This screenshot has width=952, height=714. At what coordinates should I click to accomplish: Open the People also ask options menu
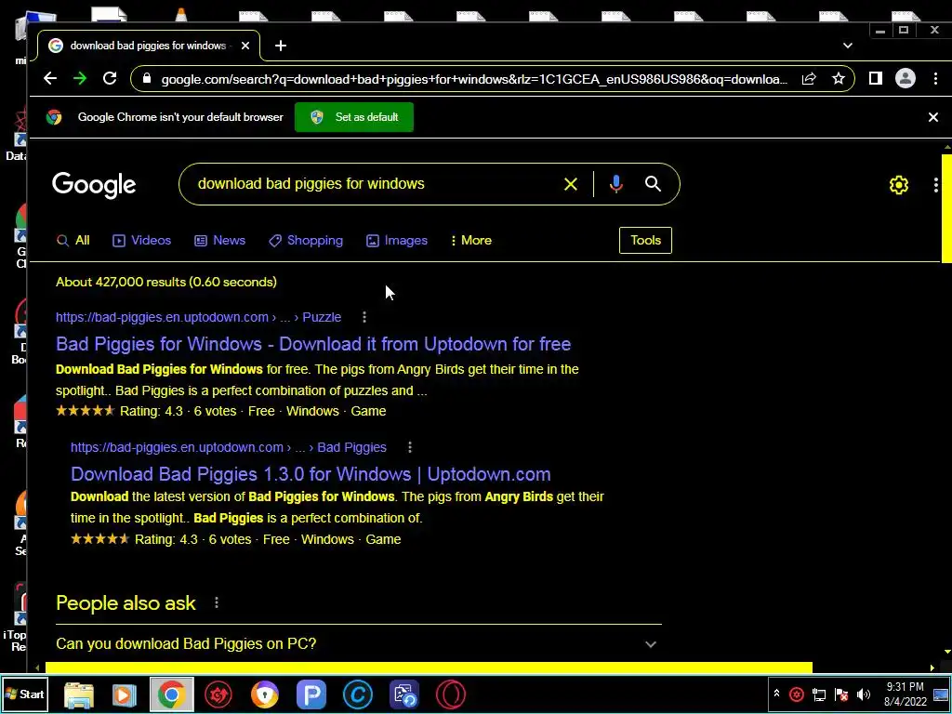(217, 602)
